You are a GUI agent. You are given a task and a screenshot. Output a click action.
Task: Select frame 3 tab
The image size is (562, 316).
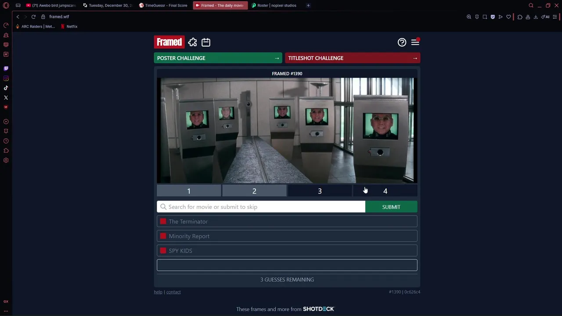(x=320, y=191)
